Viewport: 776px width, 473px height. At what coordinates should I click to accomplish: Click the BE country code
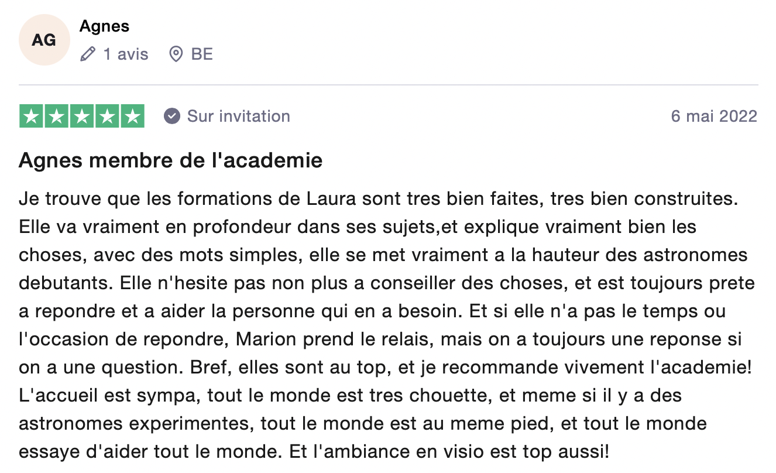[x=202, y=54]
